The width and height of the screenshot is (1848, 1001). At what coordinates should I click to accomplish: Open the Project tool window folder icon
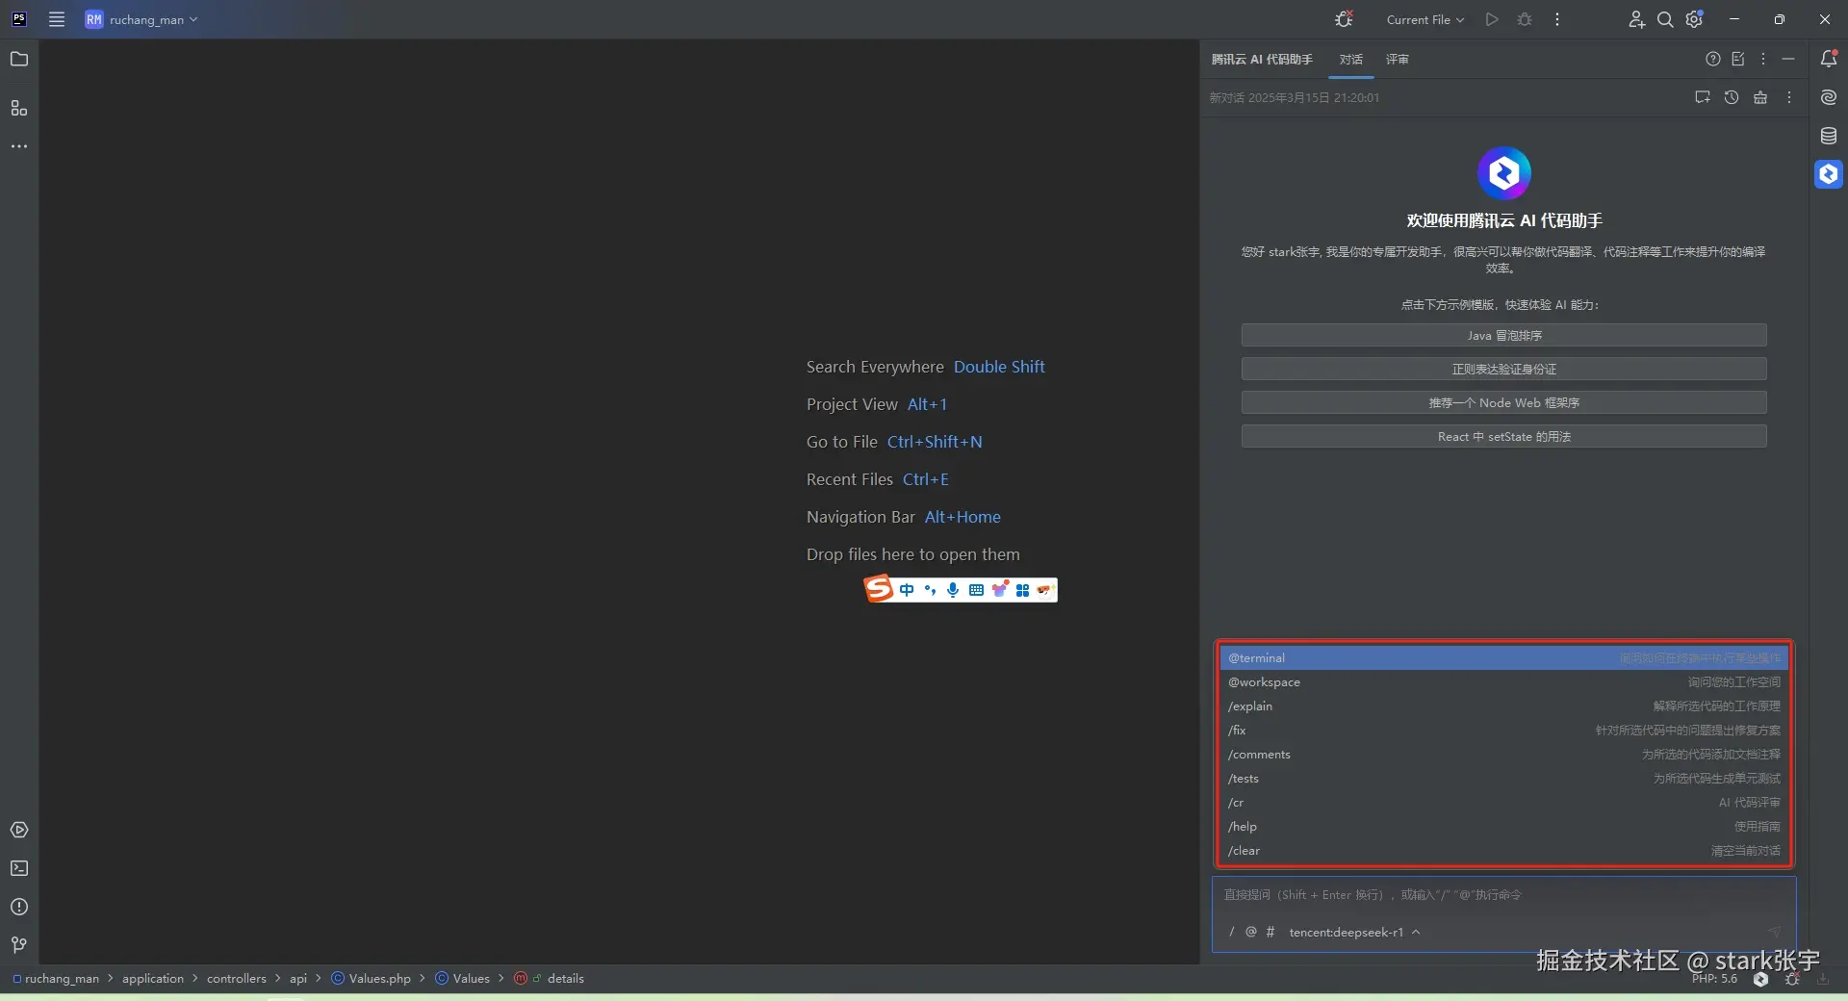click(19, 60)
